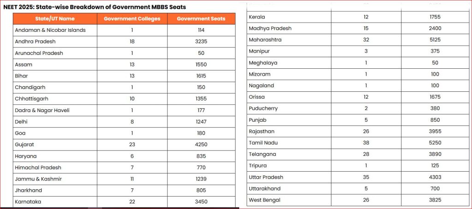Select the Andaman & Nicobar Islands cell

50,30
